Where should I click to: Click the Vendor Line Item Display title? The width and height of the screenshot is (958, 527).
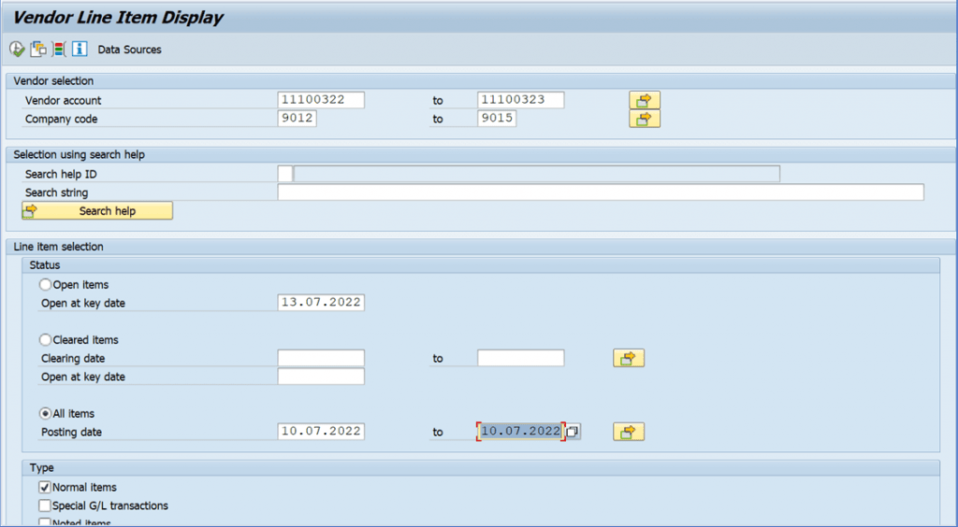point(118,17)
